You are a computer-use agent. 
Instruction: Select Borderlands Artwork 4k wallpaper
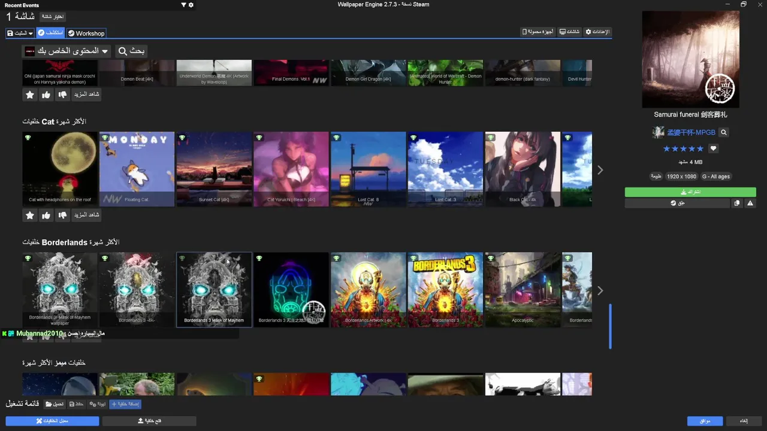[x=369, y=290]
